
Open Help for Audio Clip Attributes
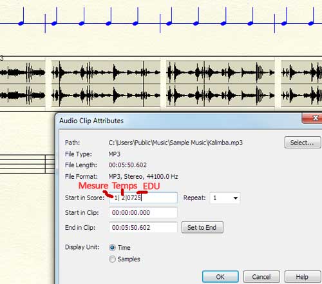tap(303, 277)
